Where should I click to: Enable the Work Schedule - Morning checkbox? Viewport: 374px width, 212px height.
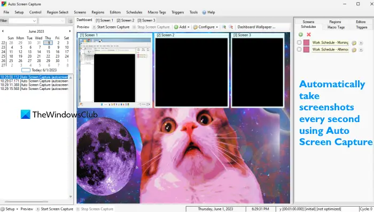(299, 42)
